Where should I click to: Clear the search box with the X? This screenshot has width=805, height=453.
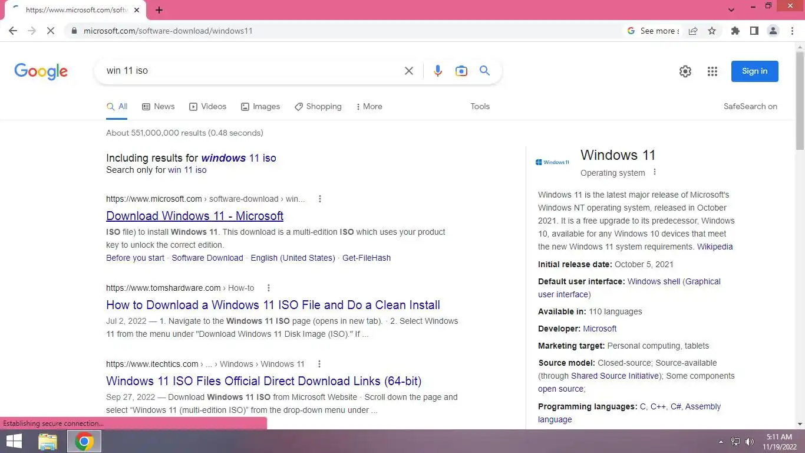408,71
